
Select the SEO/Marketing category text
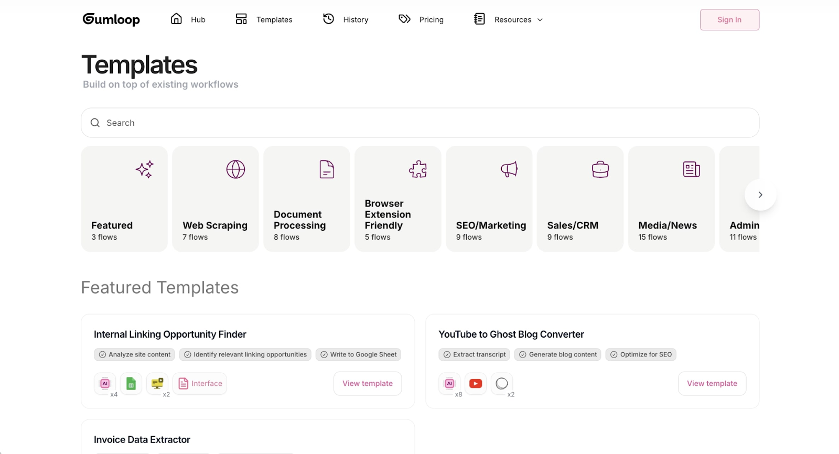491,225
